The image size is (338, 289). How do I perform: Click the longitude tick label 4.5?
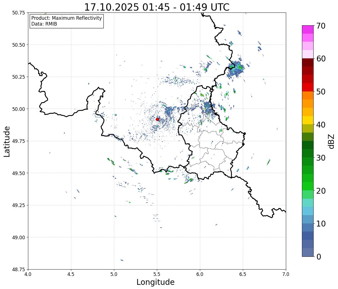click(x=71, y=274)
